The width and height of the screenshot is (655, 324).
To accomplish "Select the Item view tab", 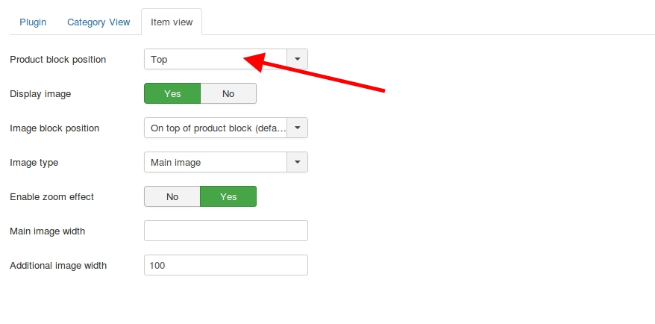I will [x=172, y=22].
